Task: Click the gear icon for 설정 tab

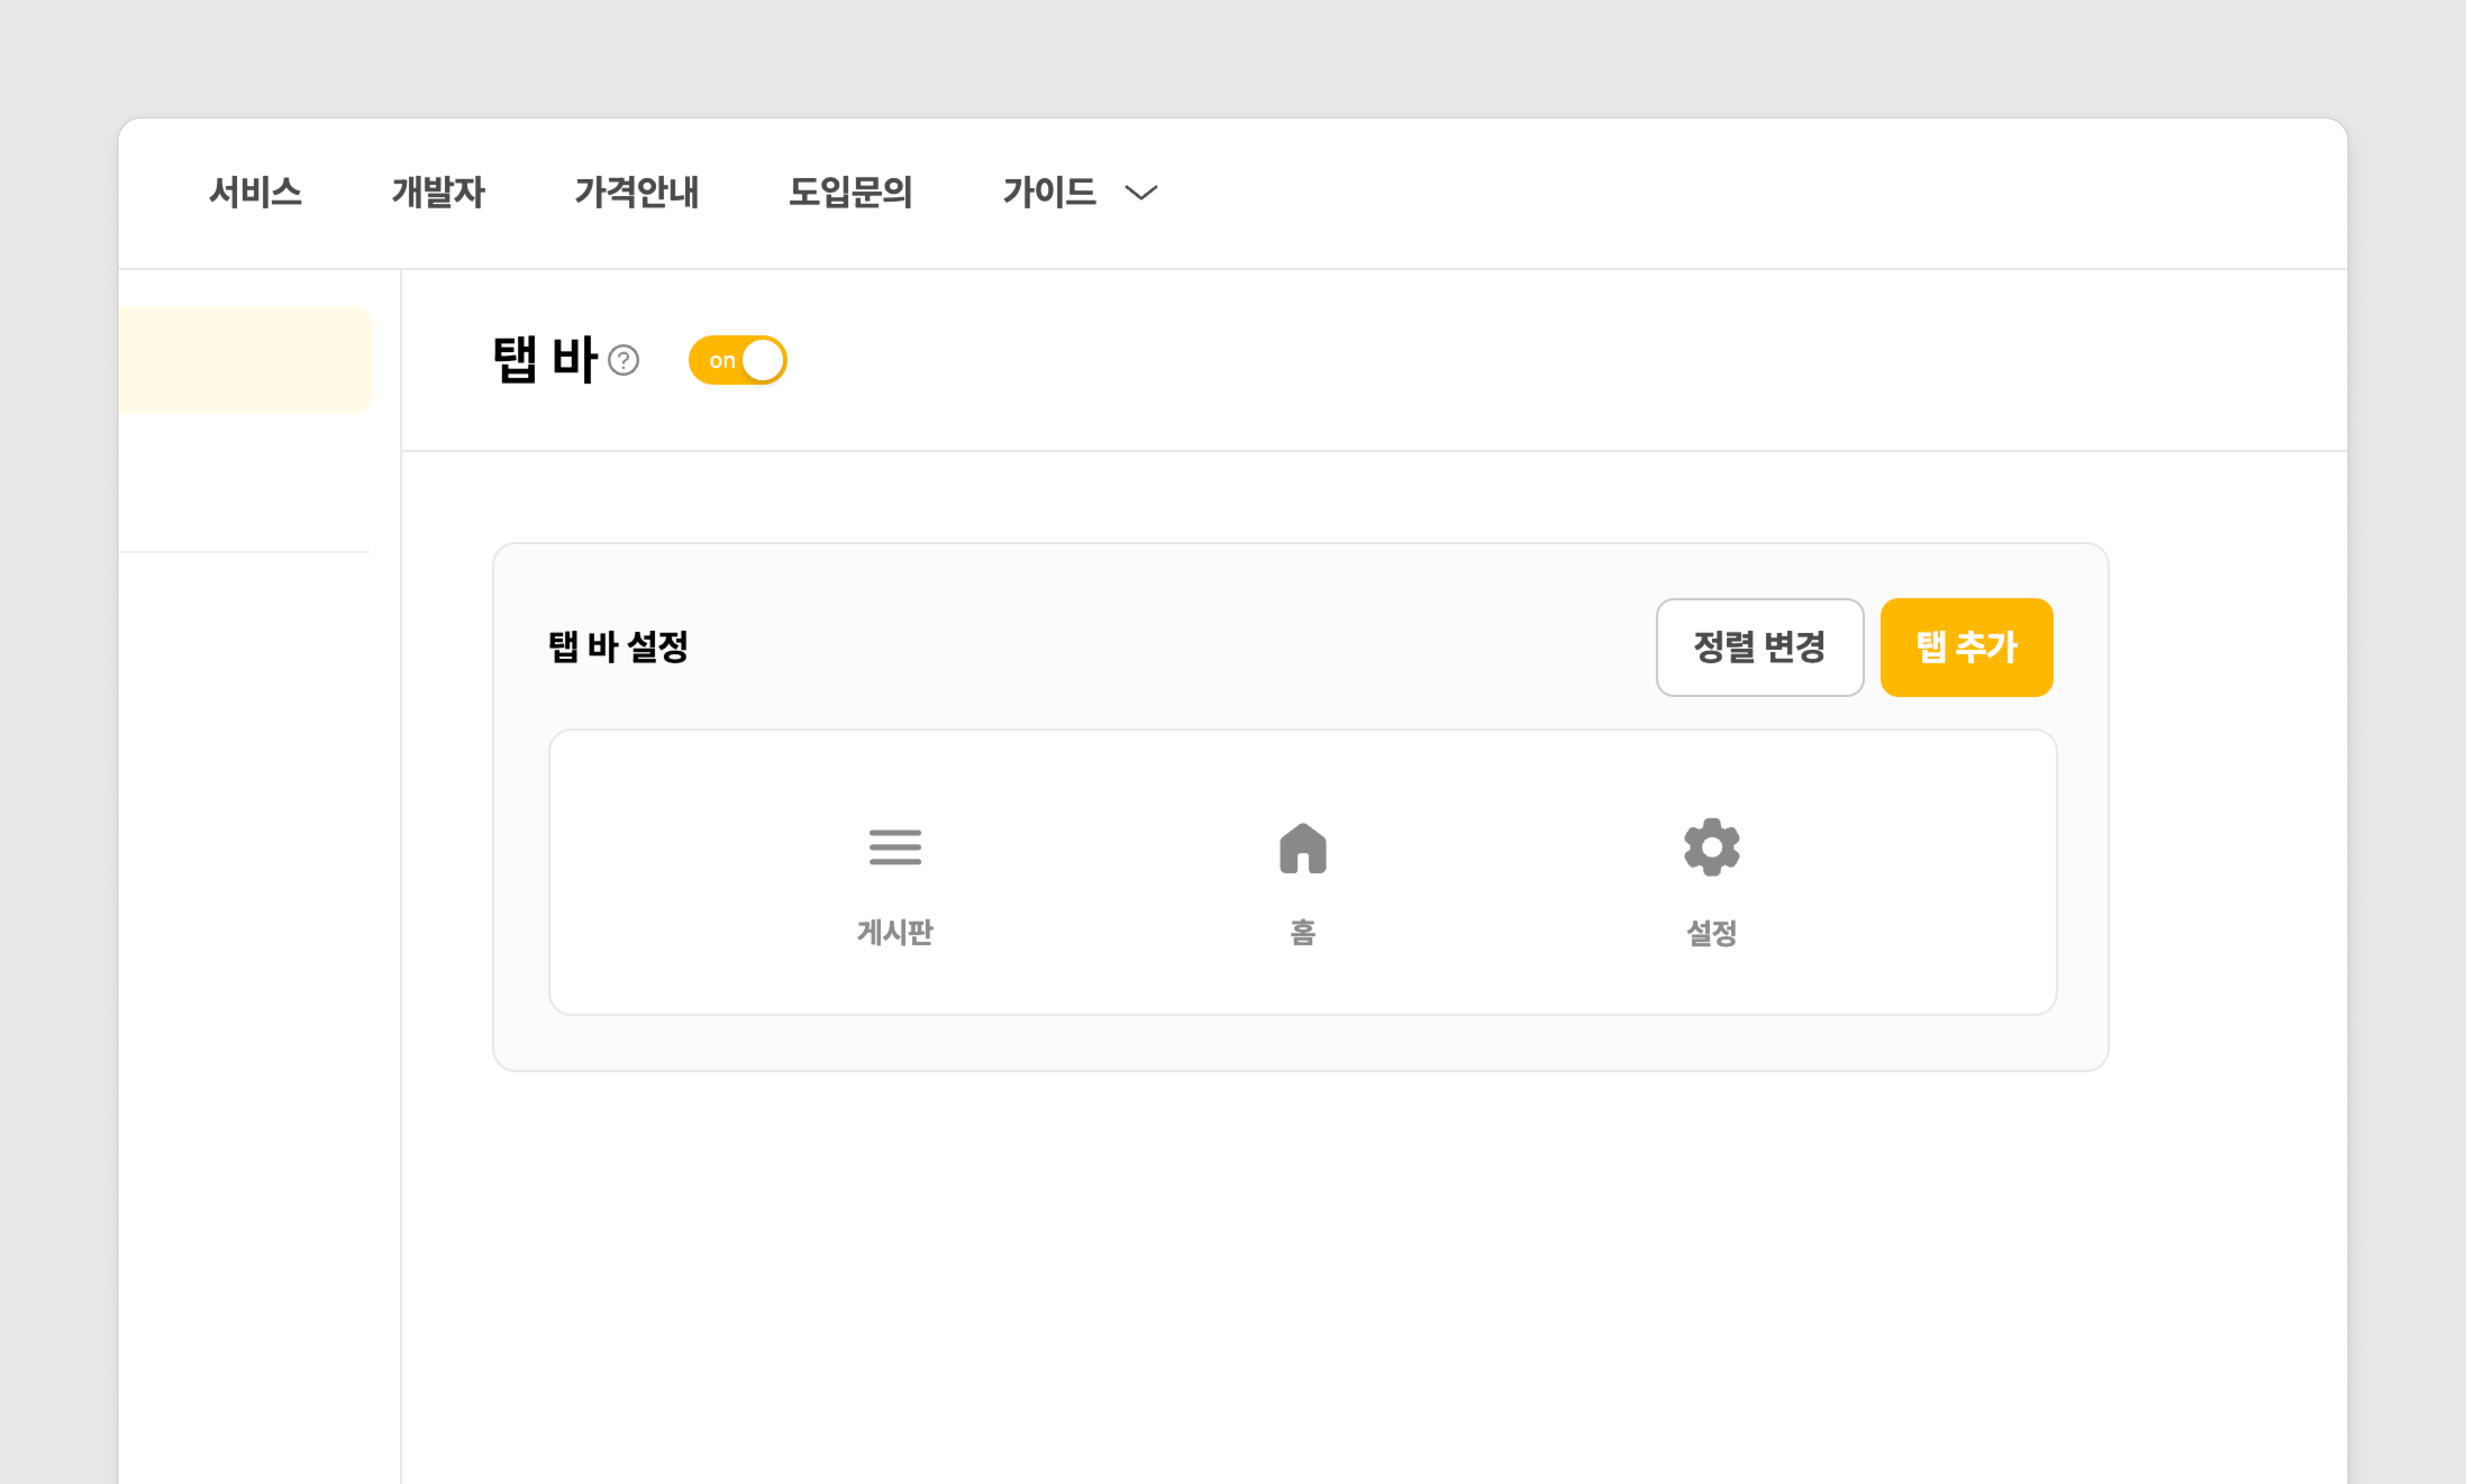Action: point(1711,847)
